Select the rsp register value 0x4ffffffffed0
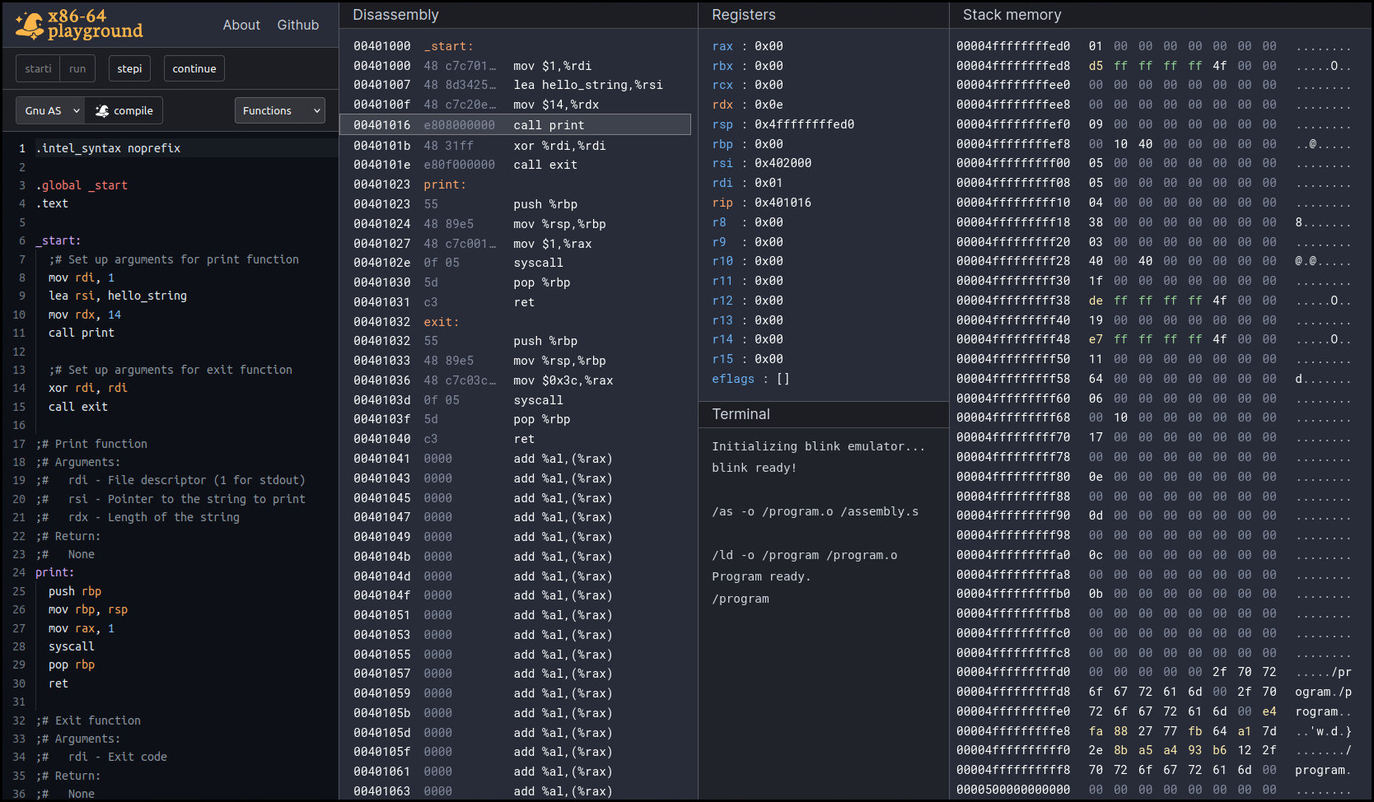1374x802 pixels. click(x=804, y=124)
